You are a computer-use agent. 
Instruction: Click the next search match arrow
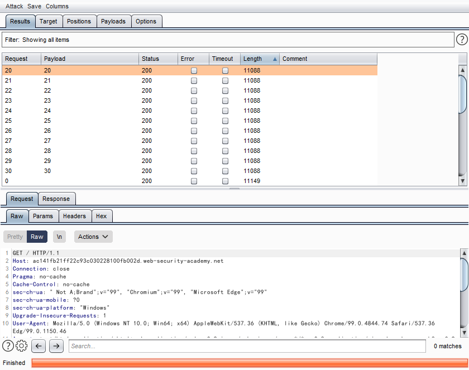tap(55, 346)
